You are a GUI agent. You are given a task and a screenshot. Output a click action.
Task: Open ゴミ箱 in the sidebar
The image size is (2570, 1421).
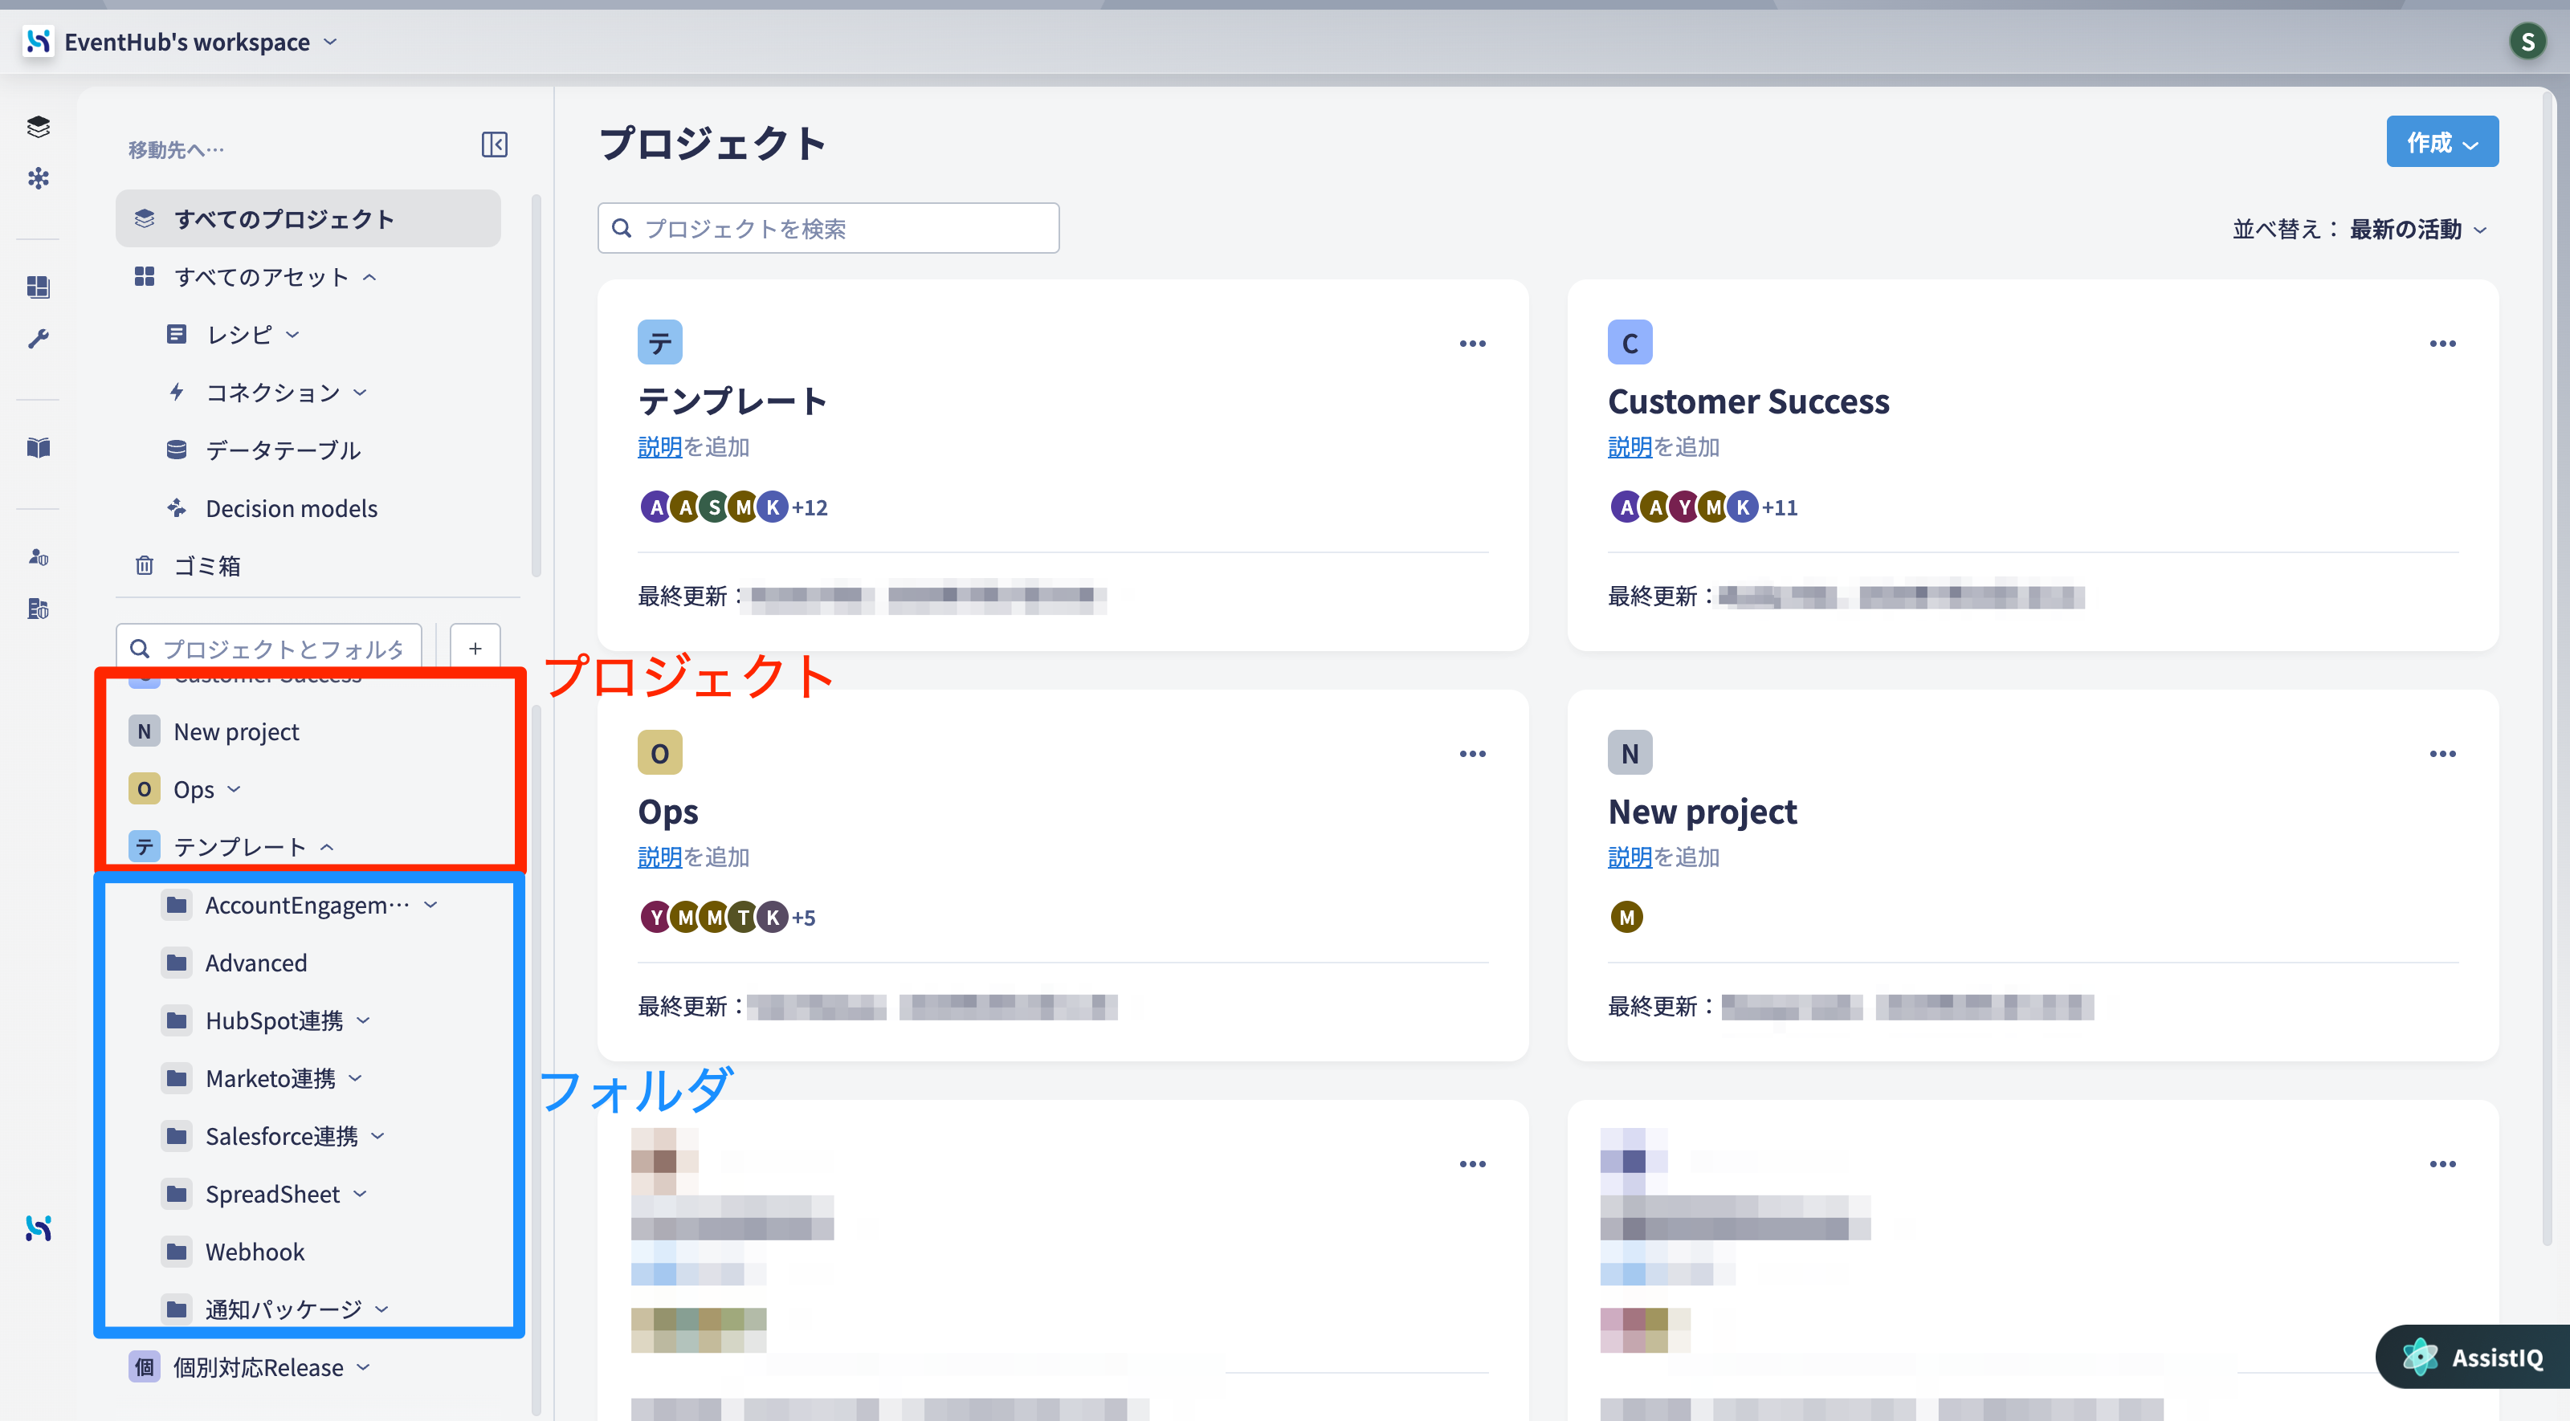coord(206,565)
